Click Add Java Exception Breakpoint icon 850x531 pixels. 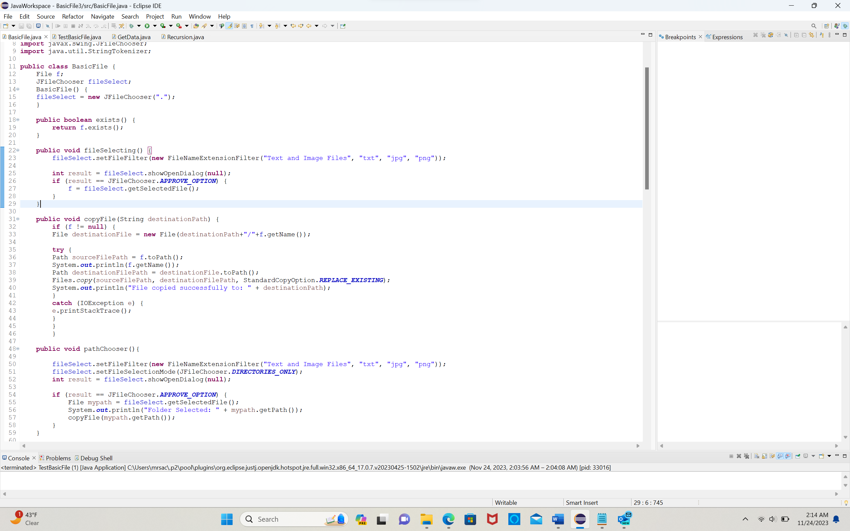(821, 35)
